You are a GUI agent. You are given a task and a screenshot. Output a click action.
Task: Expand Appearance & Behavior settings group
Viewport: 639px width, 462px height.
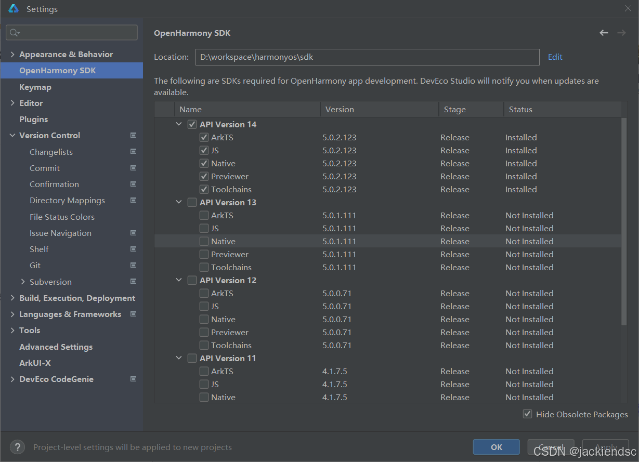click(12, 54)
